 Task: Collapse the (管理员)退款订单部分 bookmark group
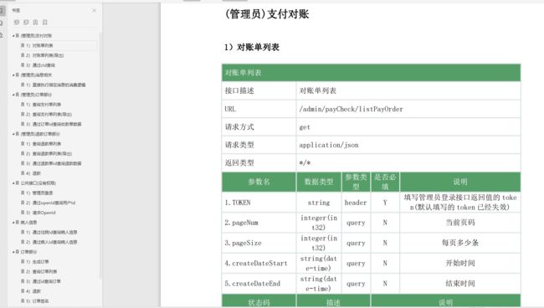tap(13, 134)
